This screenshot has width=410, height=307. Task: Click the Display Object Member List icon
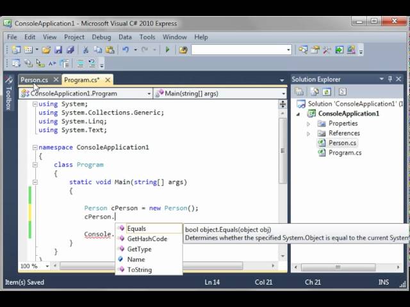(16, 63)
